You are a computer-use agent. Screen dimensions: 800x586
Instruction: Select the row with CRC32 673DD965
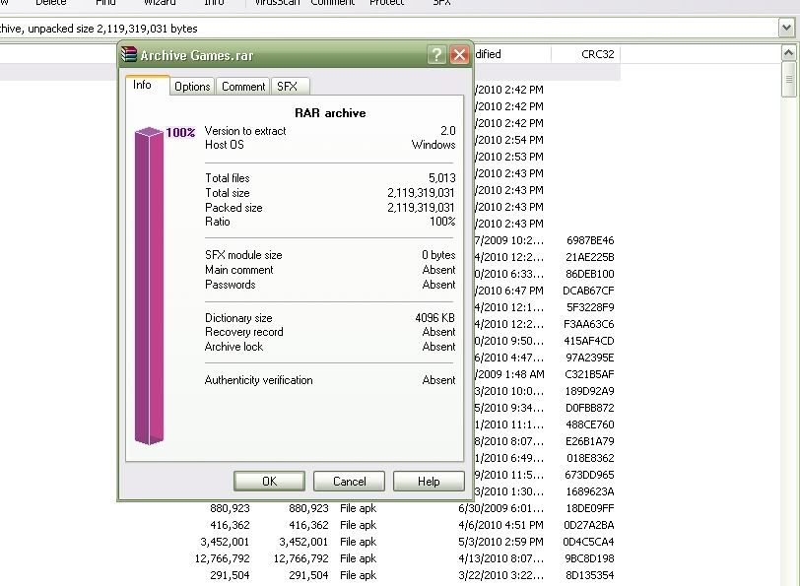(x=547, y=475)
